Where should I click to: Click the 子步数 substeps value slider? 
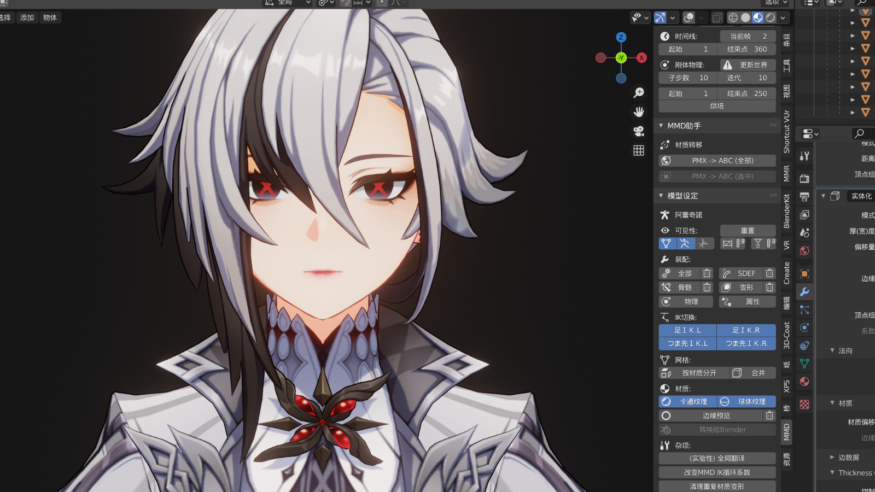pyautogui.click(x=688, y=78)
